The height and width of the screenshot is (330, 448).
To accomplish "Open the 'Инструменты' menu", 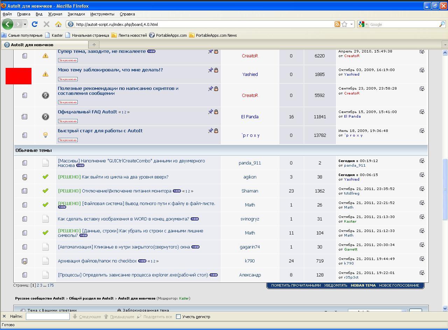I will tap(102, 14).
